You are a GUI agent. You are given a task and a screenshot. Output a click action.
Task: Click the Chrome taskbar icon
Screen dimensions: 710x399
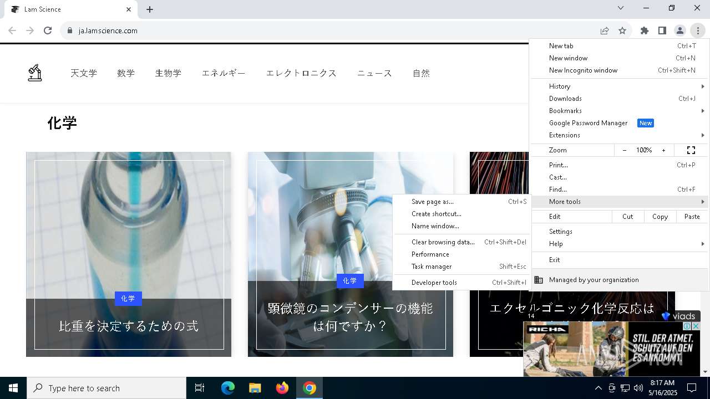click(310, 388)
